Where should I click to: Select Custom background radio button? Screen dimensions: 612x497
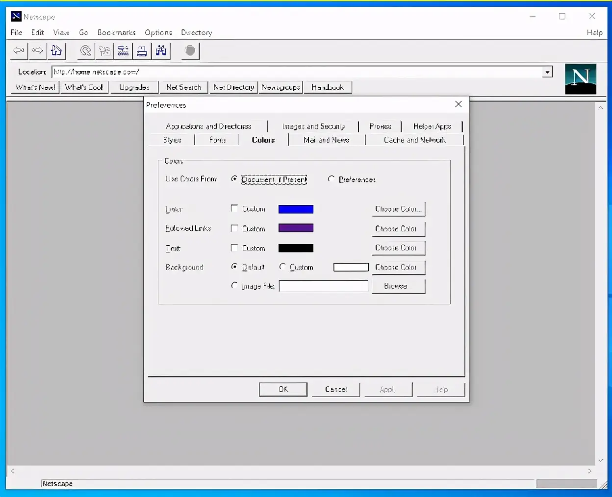click(282, 267)
